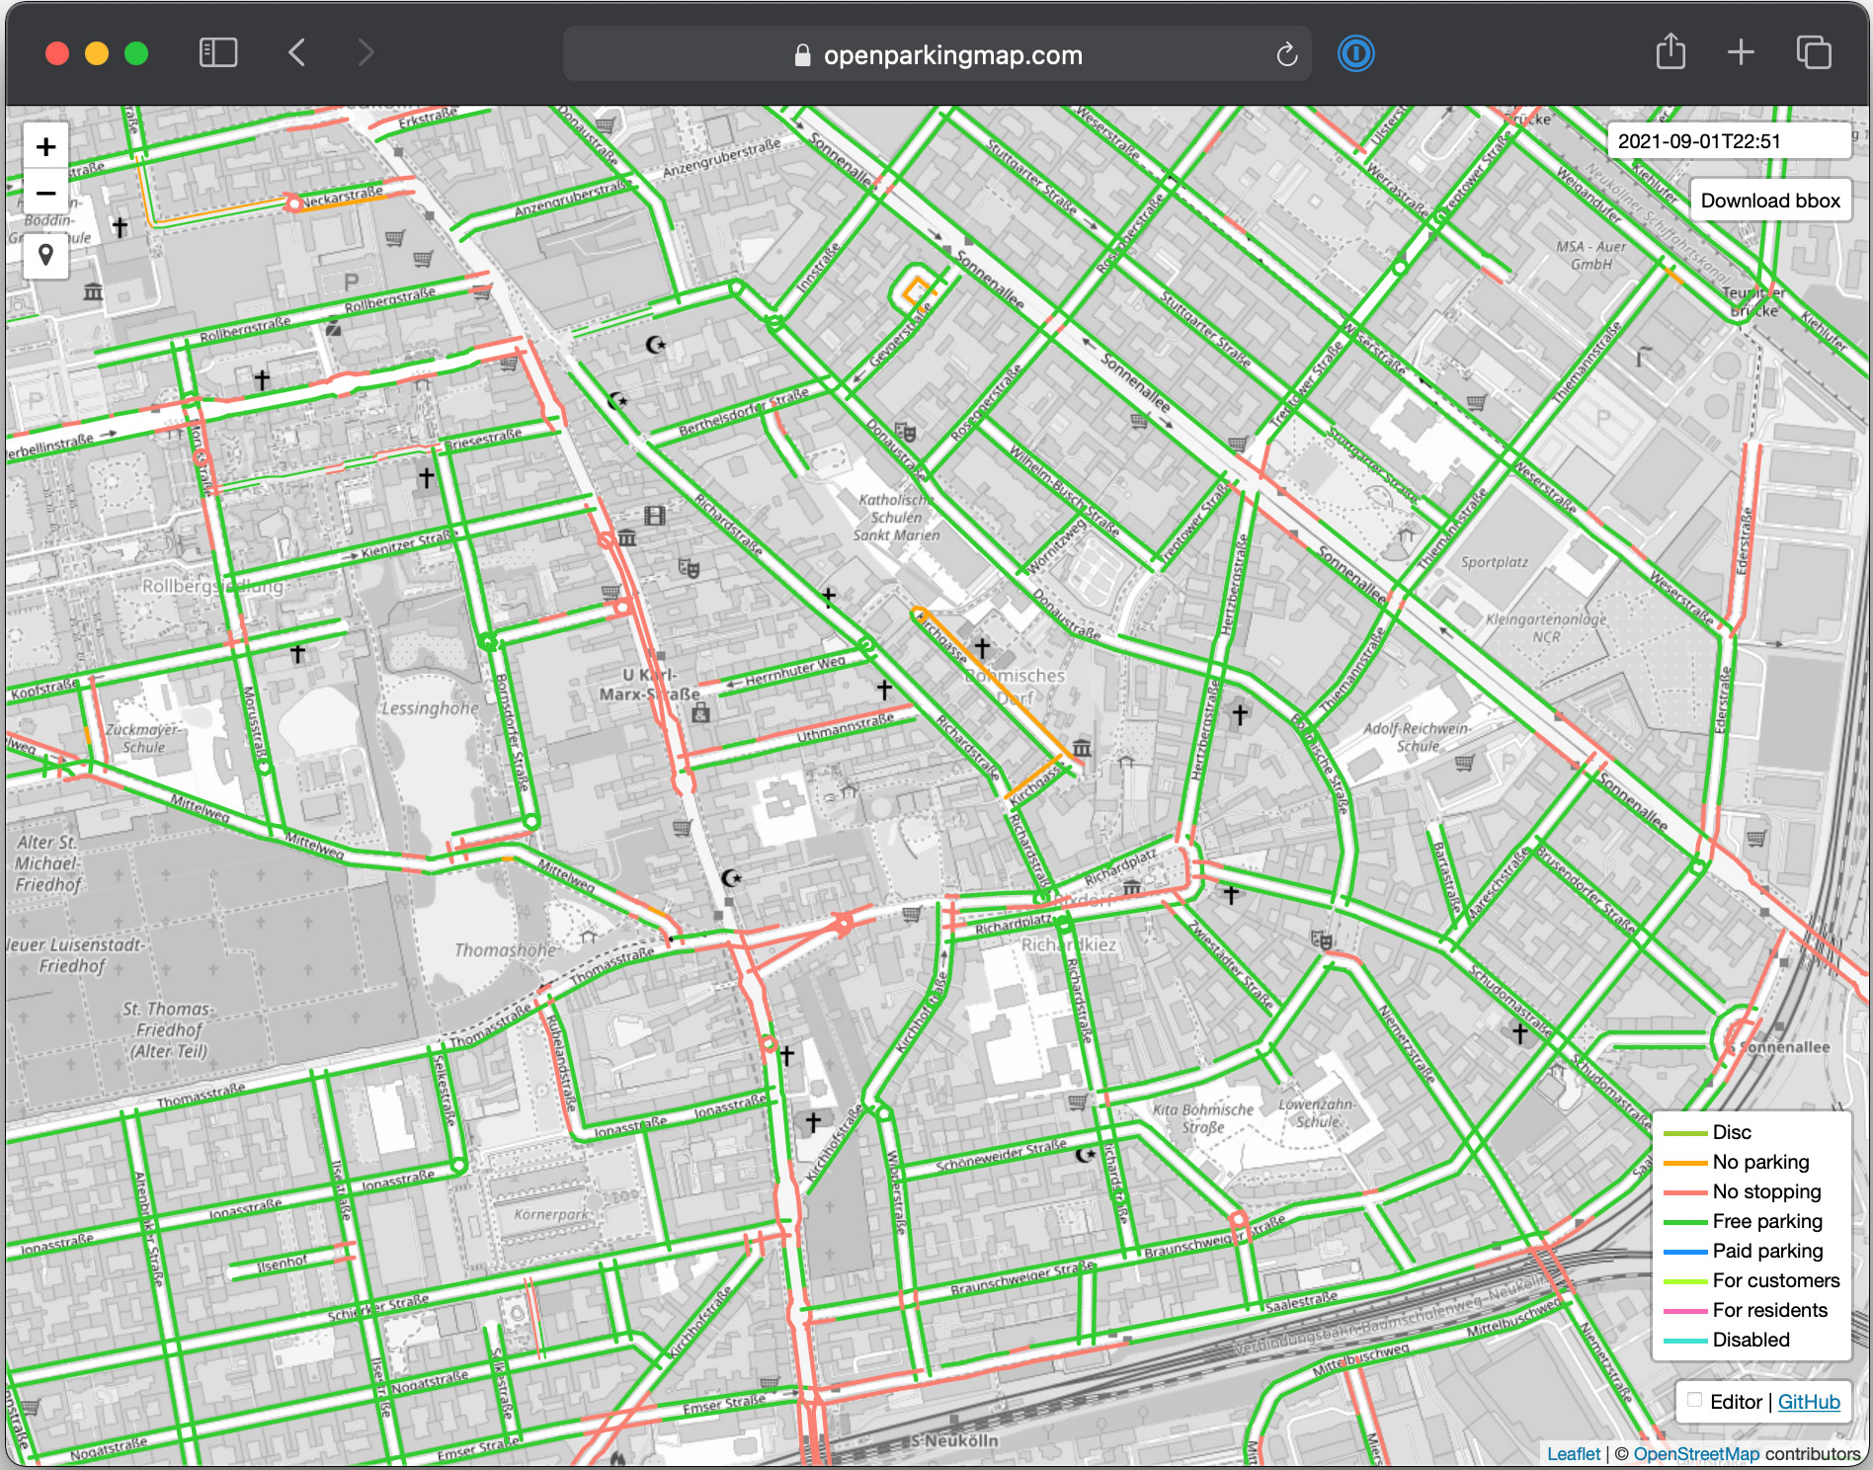Click the S Sonnenallee station label
The width and height of the screenshot is (1873, 1470).
(1780, 1047)
